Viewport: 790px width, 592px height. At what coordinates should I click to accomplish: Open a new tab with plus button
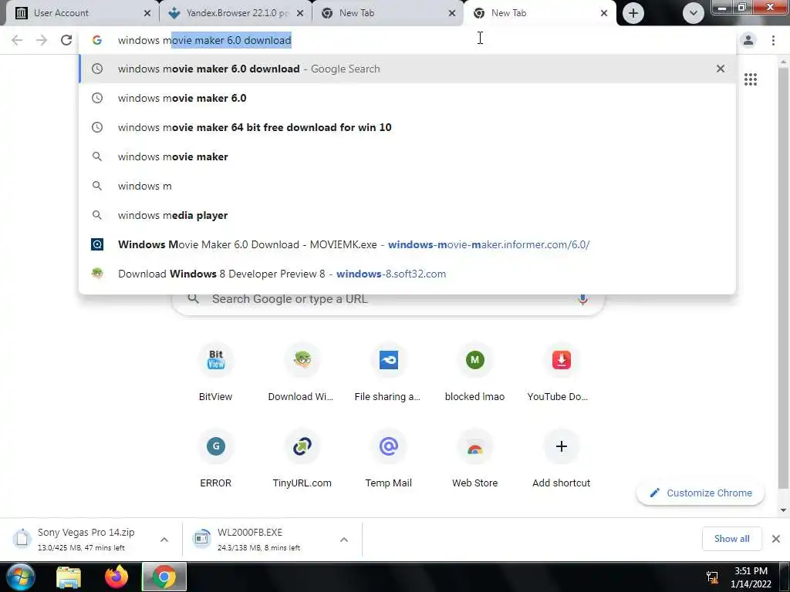point(633,13)
